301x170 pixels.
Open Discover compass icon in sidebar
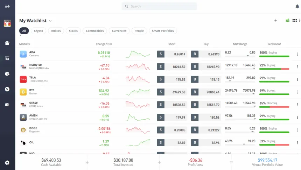pos(7,89)
